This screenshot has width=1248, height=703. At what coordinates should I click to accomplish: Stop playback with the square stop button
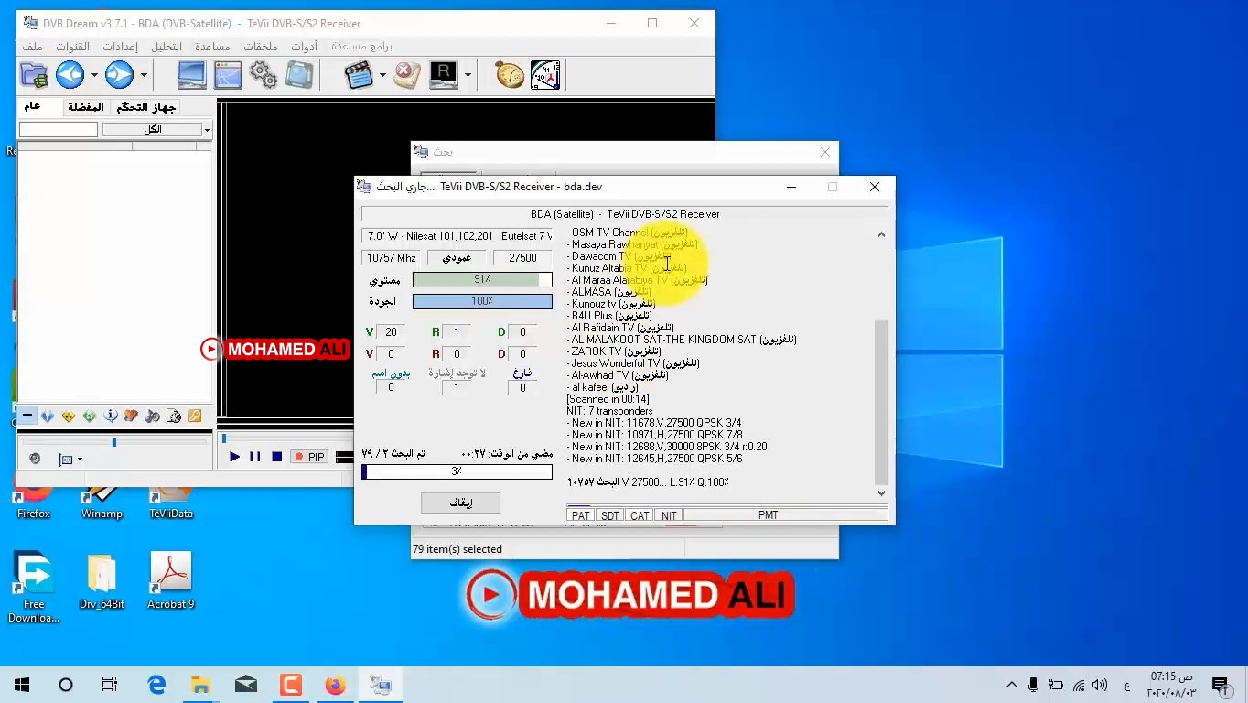(276, 457)
